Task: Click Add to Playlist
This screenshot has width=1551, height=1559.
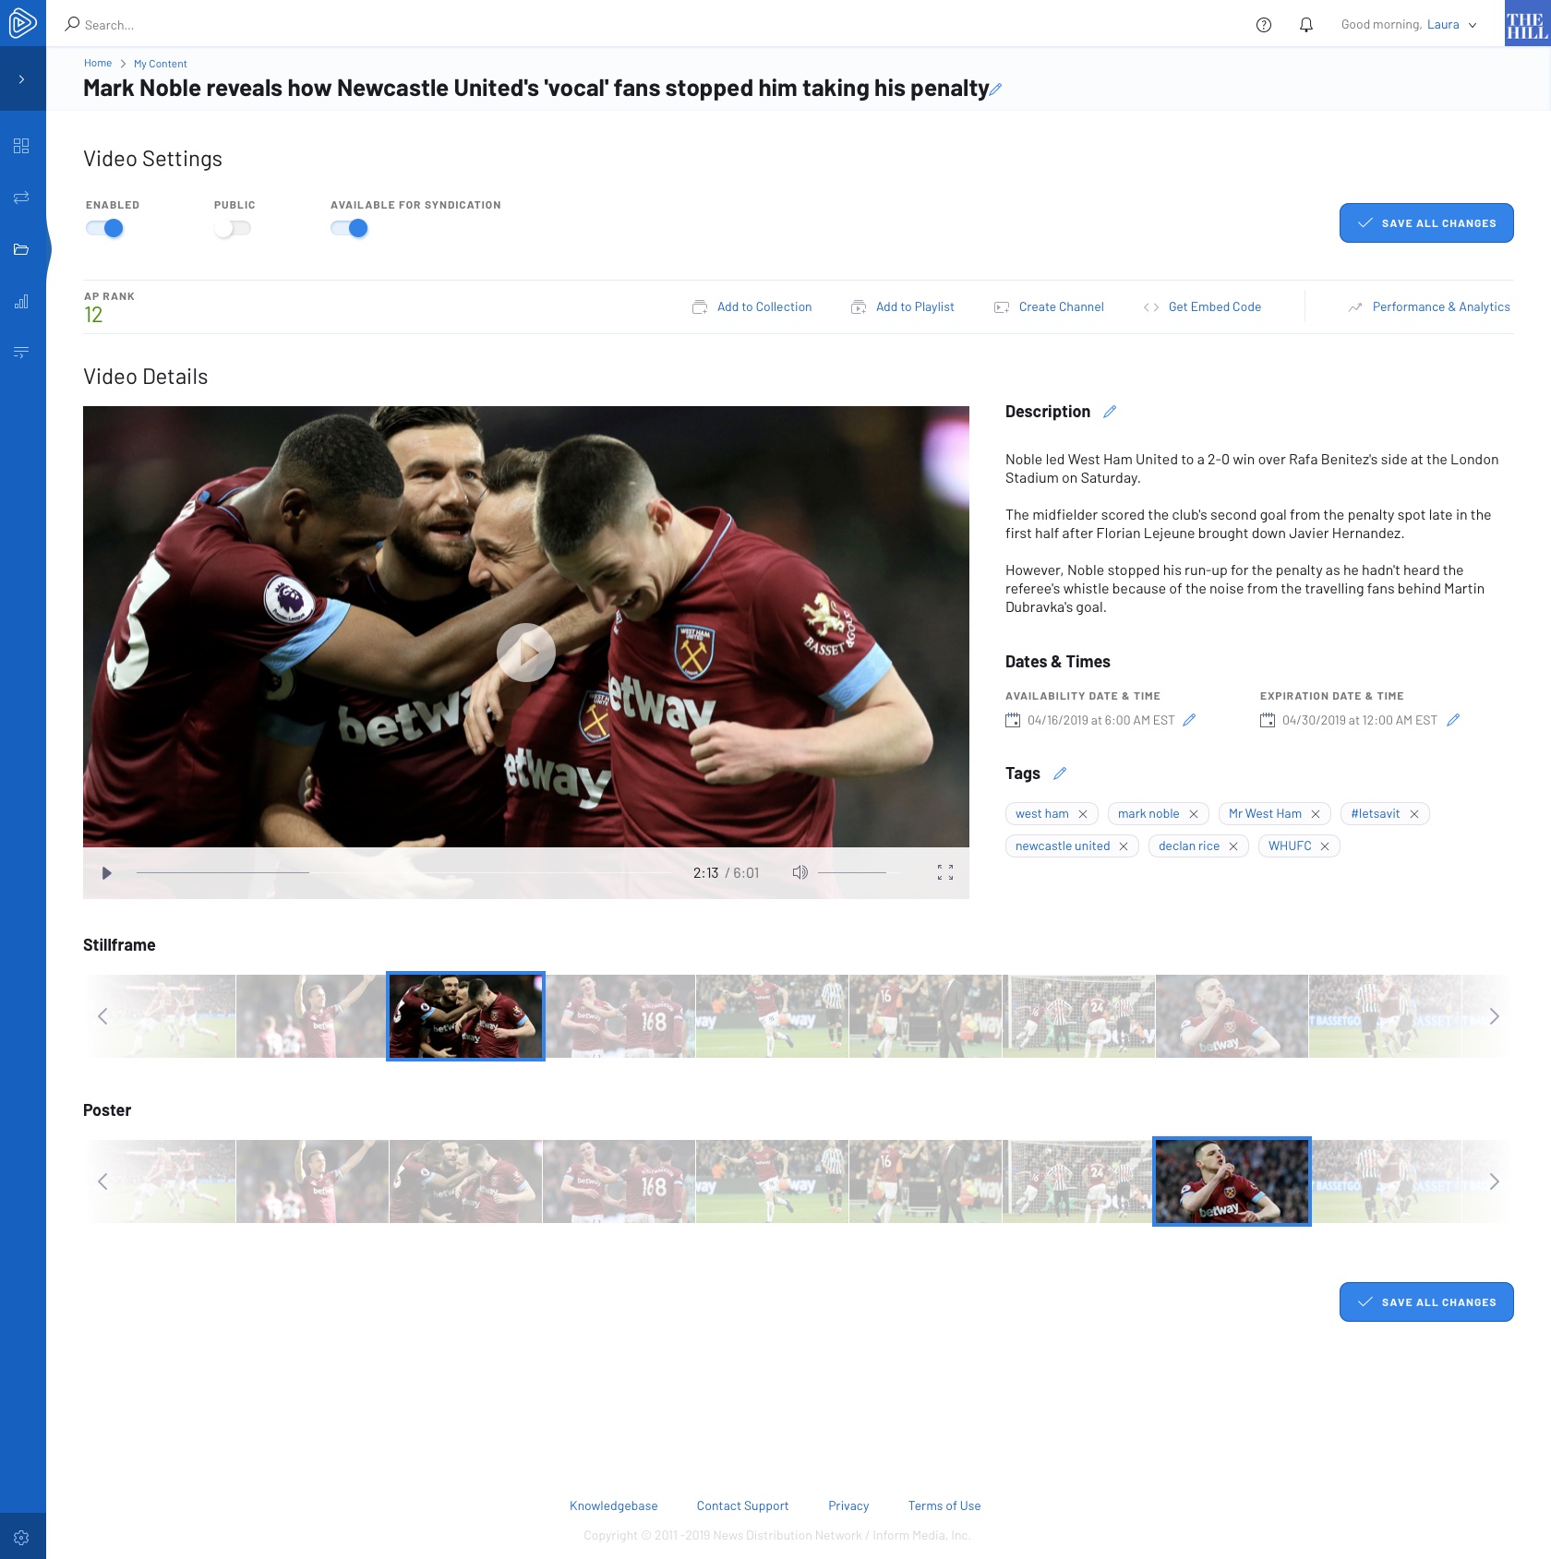Action: pyautogui.click(x=903, y=307)
